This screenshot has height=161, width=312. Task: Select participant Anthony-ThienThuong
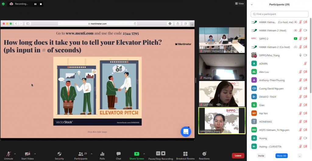[x=280, y=80]
